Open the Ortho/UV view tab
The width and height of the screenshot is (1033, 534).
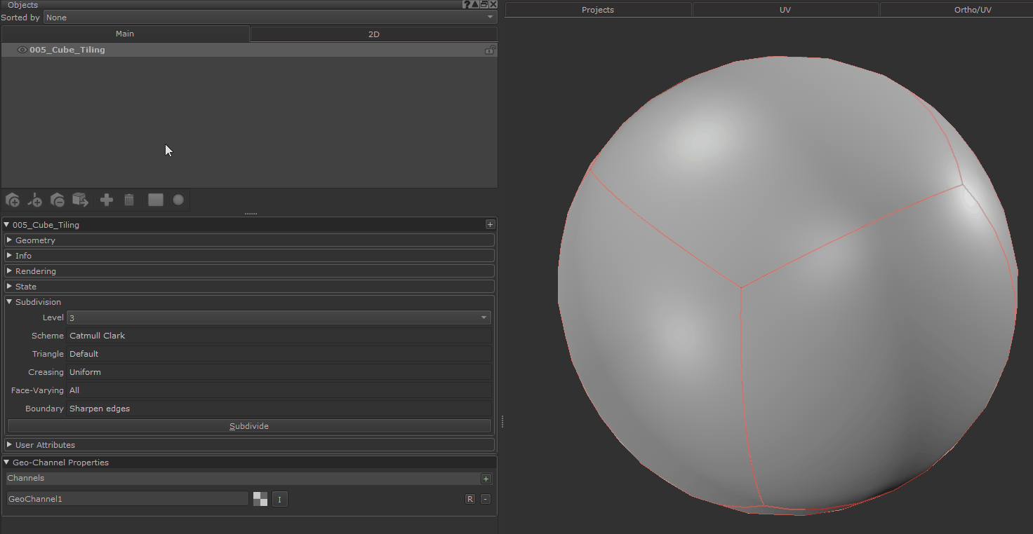[x=972, y=10]
